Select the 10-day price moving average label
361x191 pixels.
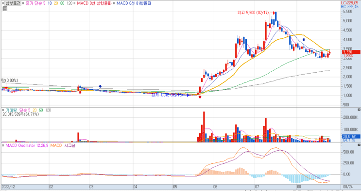50,3
